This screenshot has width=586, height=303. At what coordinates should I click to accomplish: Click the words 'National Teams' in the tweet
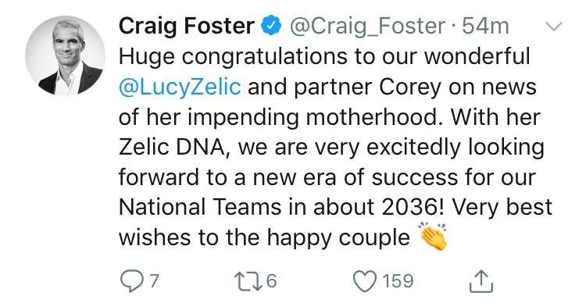pos(200,208)
